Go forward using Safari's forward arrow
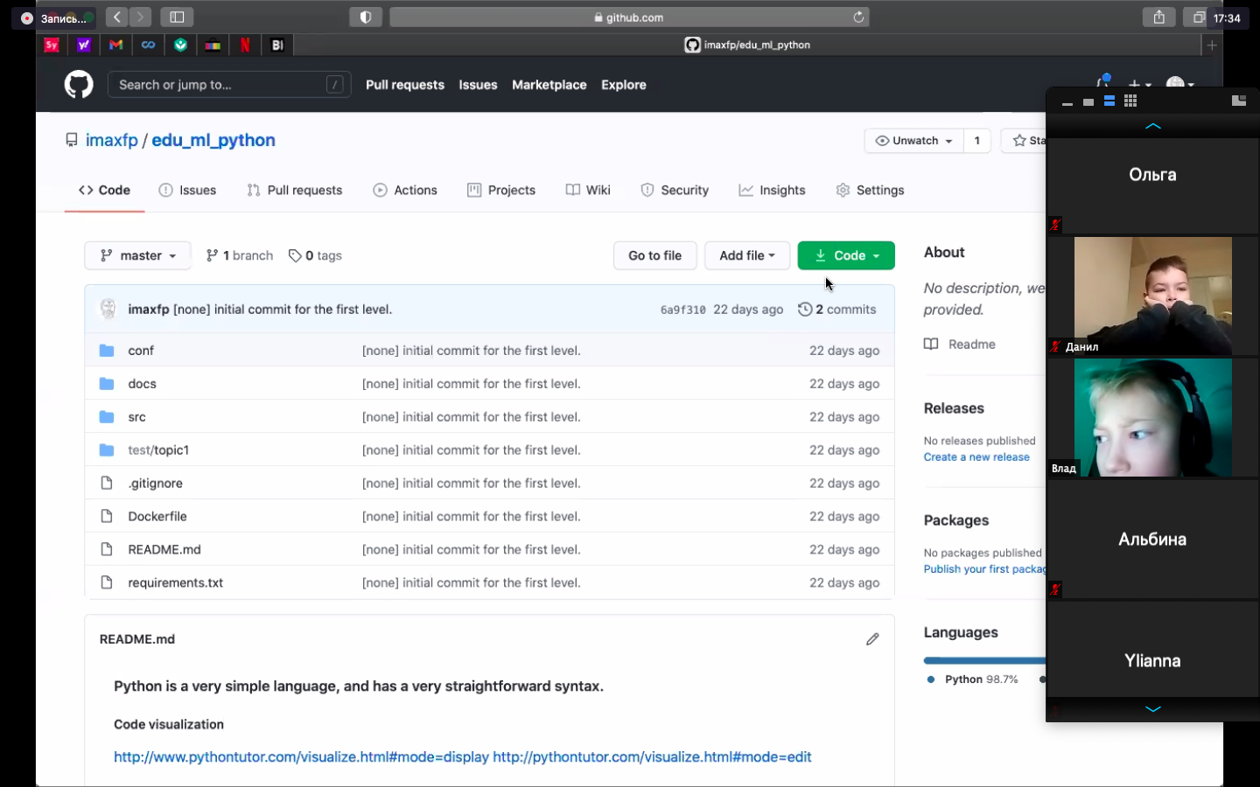This screenshot has width=1260, height=787. [140, 17]
